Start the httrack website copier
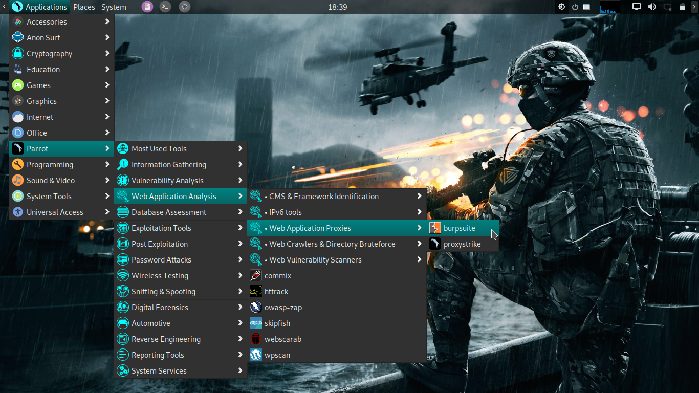Screen dimensions: 699x393 pos(278,291)
